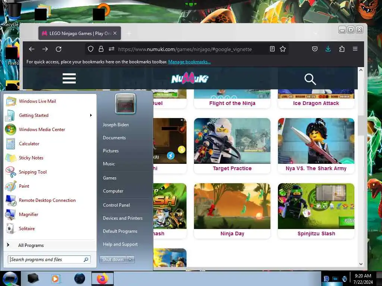Open Joseph Biden user folder
Screen dimensions: 382x286
(x=116, y=124)
